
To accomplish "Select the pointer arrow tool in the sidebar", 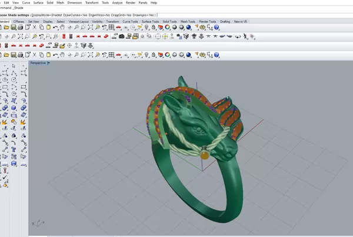I will pyautogui.click(x=14, y=66).
